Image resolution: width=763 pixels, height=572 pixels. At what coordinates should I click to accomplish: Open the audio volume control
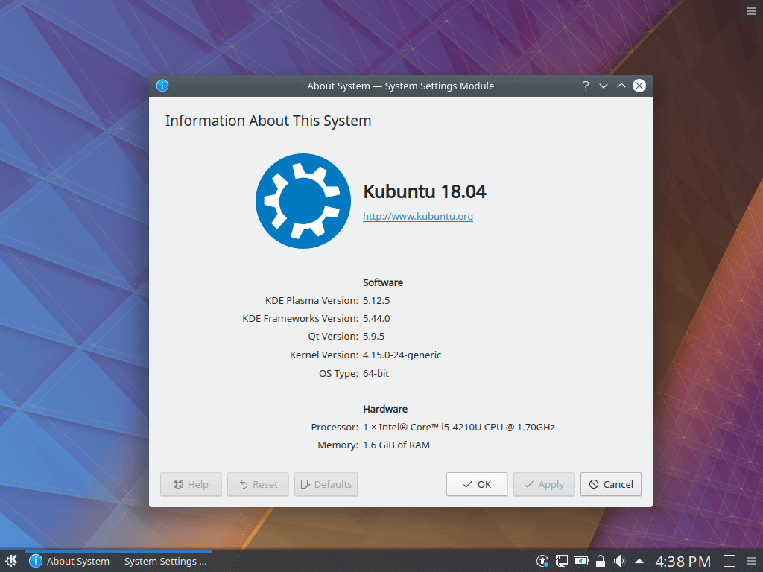pos(619,561)
